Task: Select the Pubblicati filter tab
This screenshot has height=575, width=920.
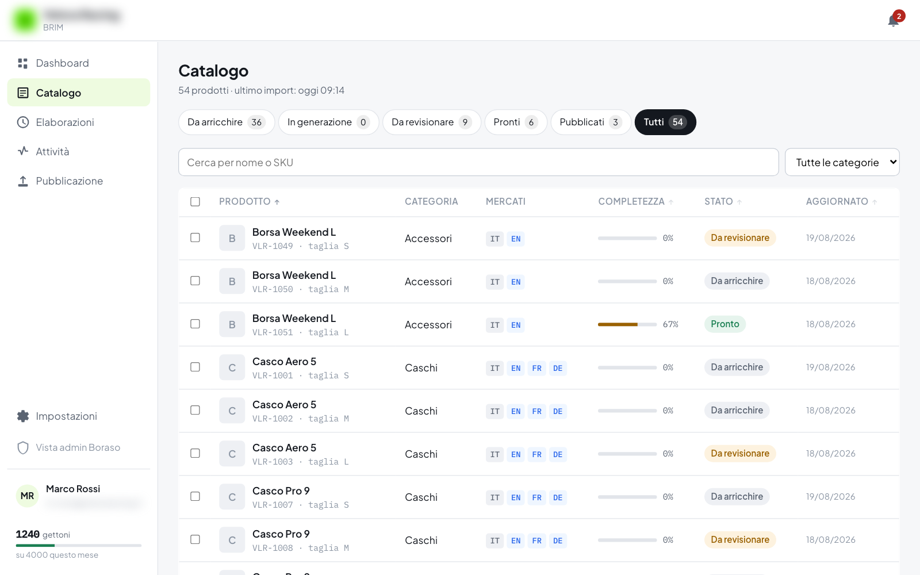Action: tap(591, 122)
